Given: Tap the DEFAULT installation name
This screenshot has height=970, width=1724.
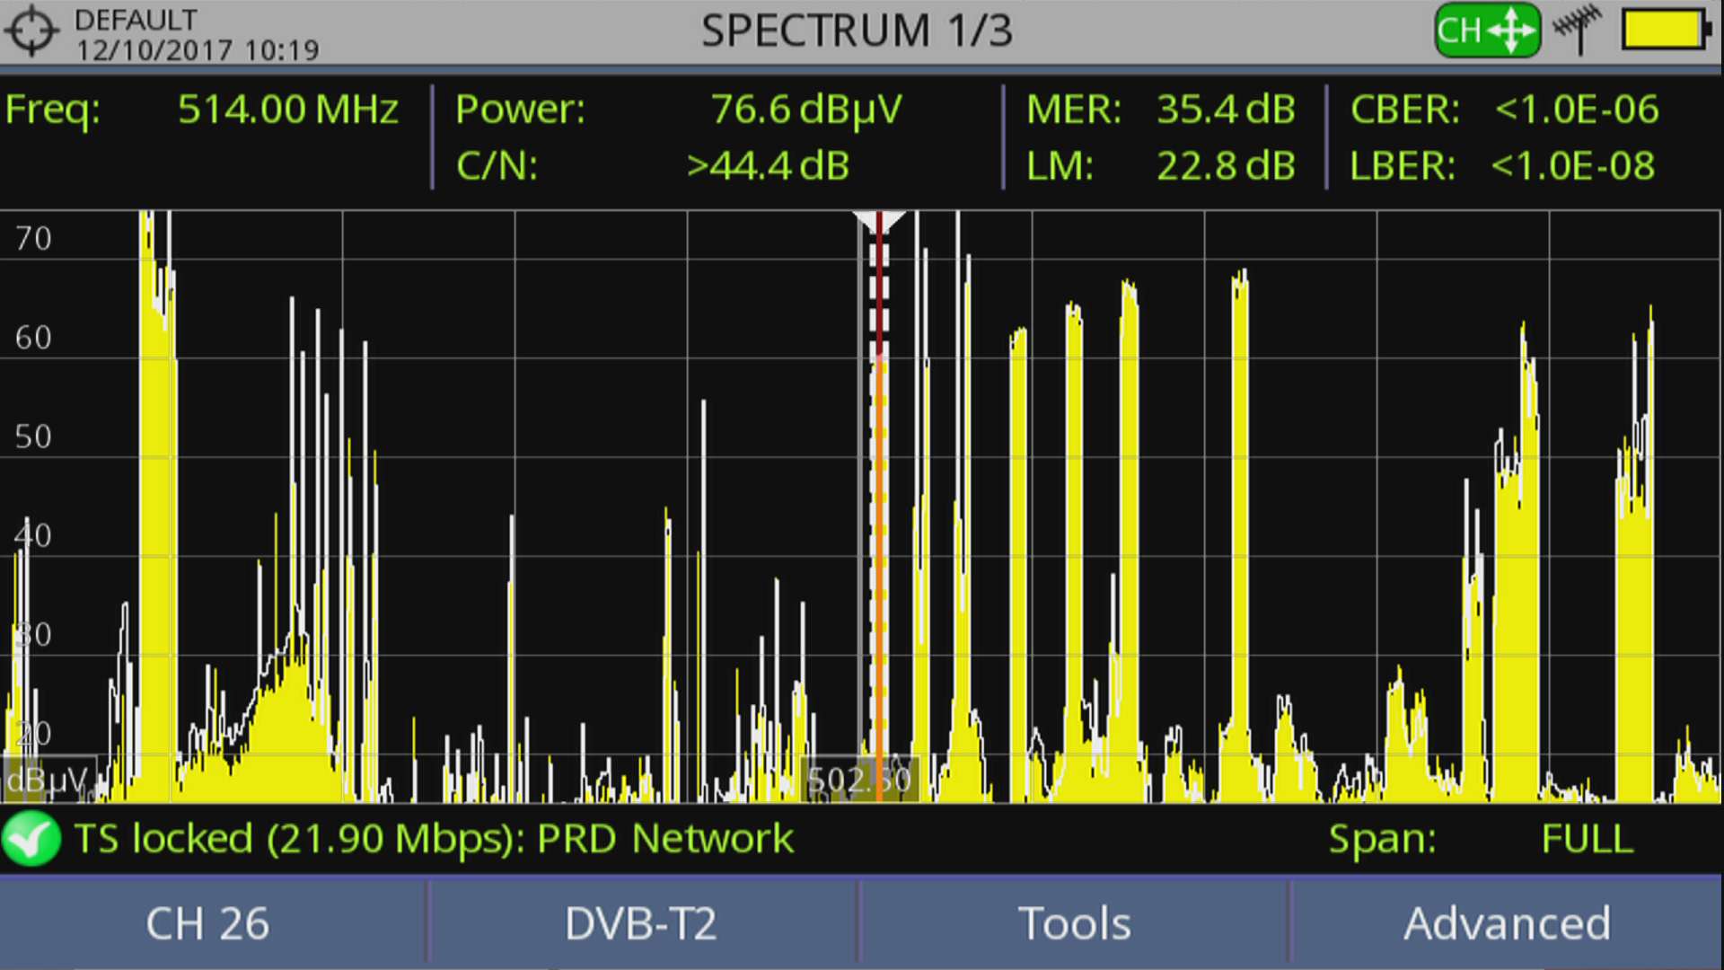Looking at the screenshot, I should [x=136, y=19].
